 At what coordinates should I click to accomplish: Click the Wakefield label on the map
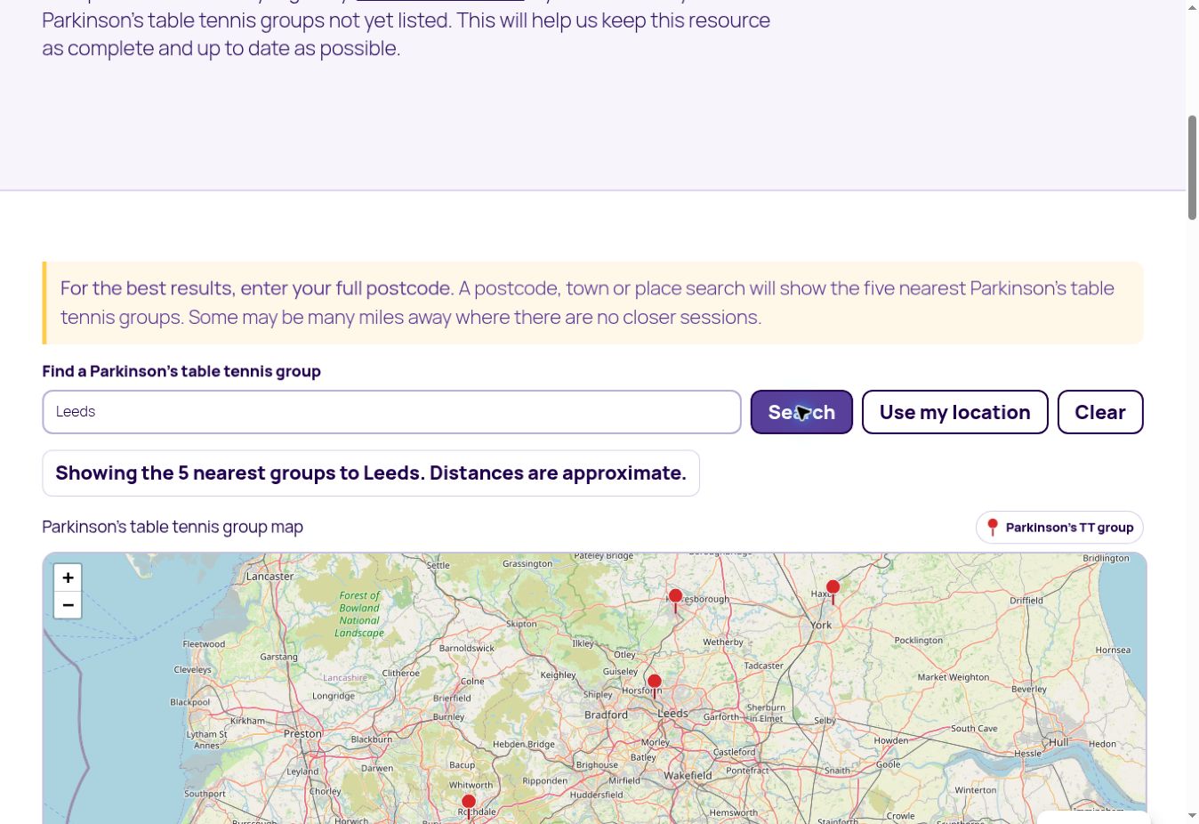tap(688, 775)
